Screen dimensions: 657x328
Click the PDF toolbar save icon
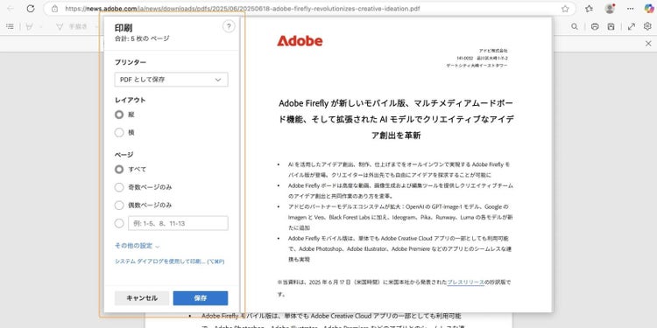coord(611,27)
